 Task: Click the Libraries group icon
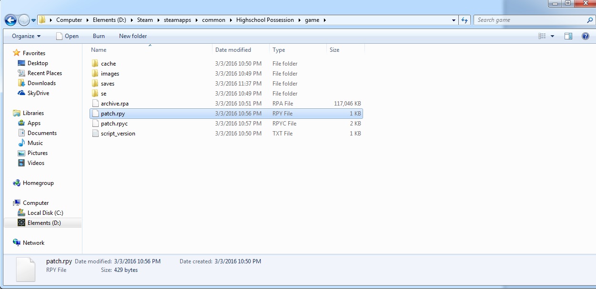[17, 113]
